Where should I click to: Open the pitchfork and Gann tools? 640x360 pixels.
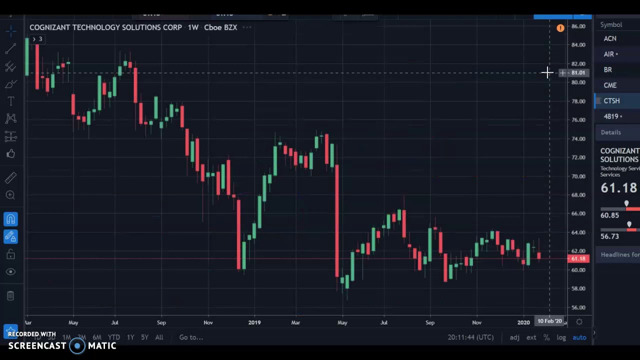tap(10, 66)
